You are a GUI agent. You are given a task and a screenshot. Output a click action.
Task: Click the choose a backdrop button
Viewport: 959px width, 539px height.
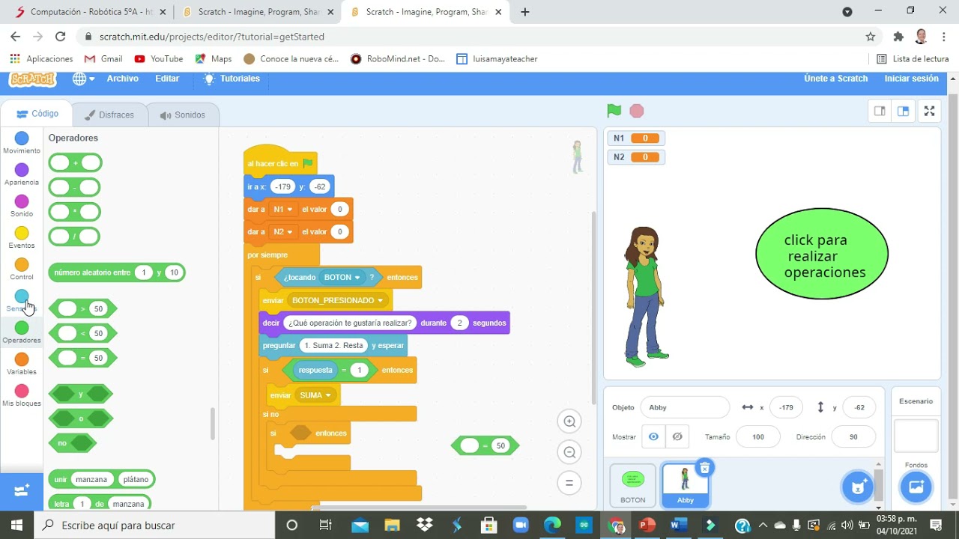click(916, 487)
